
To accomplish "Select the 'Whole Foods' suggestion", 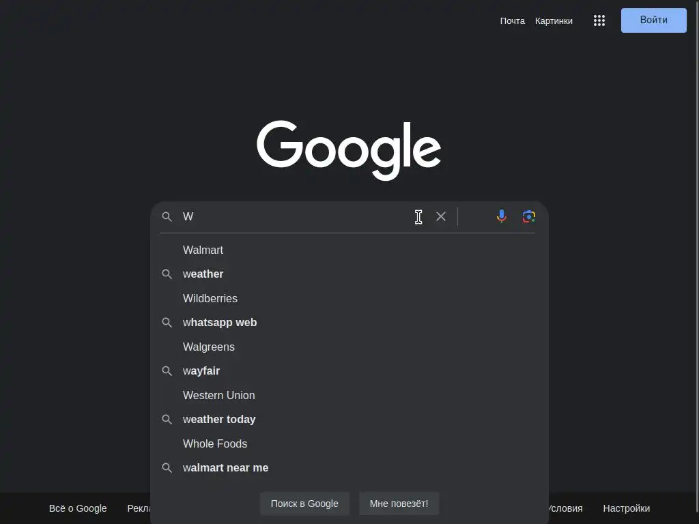I will [349, 443].
